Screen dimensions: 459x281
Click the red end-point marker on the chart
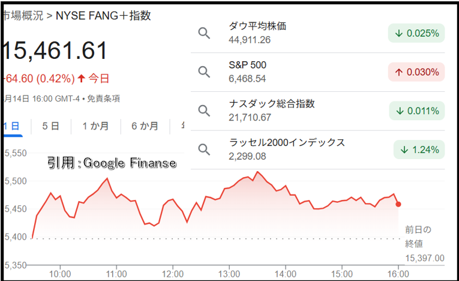coord(398,204)
